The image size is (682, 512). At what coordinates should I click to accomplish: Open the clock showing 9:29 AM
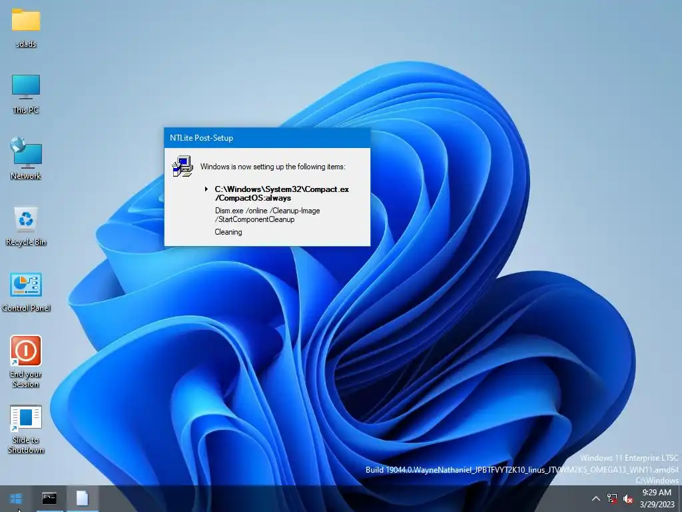click(657, 499)
